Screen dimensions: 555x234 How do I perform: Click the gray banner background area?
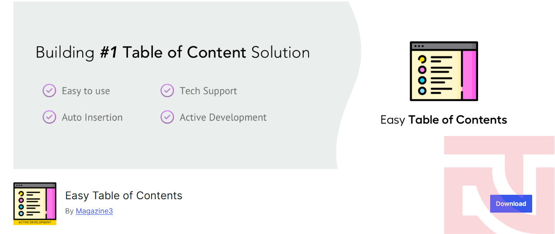pos(179,147)
